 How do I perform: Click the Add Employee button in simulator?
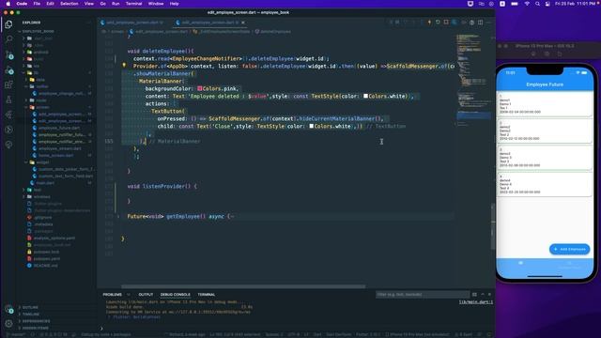569,249
